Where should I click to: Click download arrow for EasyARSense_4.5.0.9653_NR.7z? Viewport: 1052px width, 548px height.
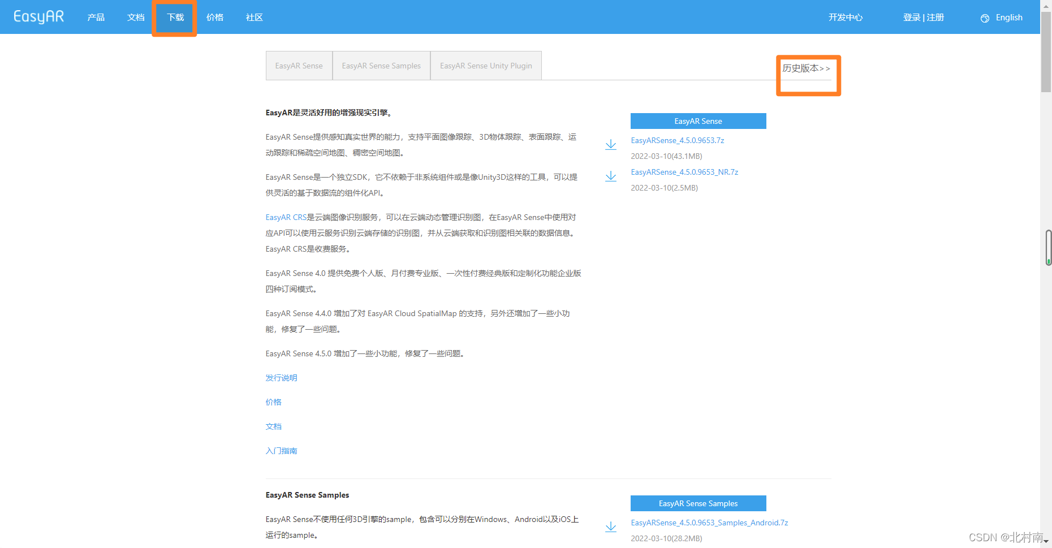pyautogui.click(x=611, y=176)
